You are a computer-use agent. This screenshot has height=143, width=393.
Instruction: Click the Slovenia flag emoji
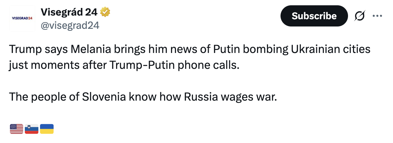click(x=31, y=129)
